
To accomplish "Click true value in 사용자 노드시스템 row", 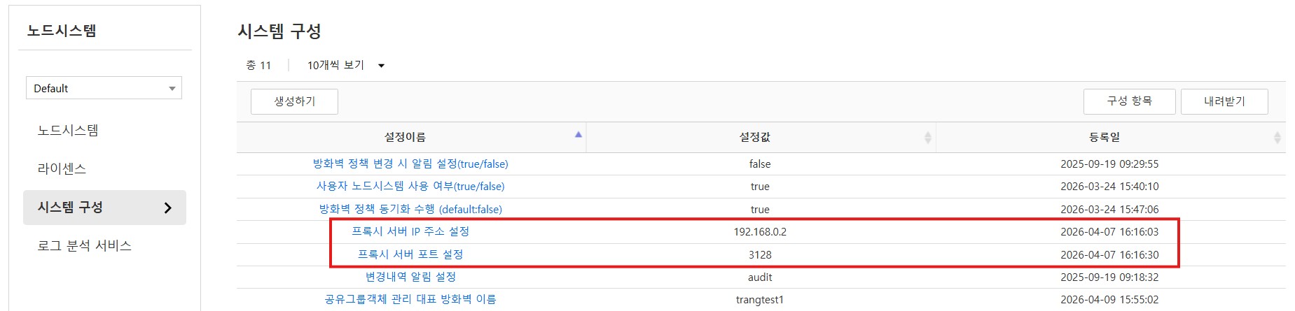I will point(760,187).
